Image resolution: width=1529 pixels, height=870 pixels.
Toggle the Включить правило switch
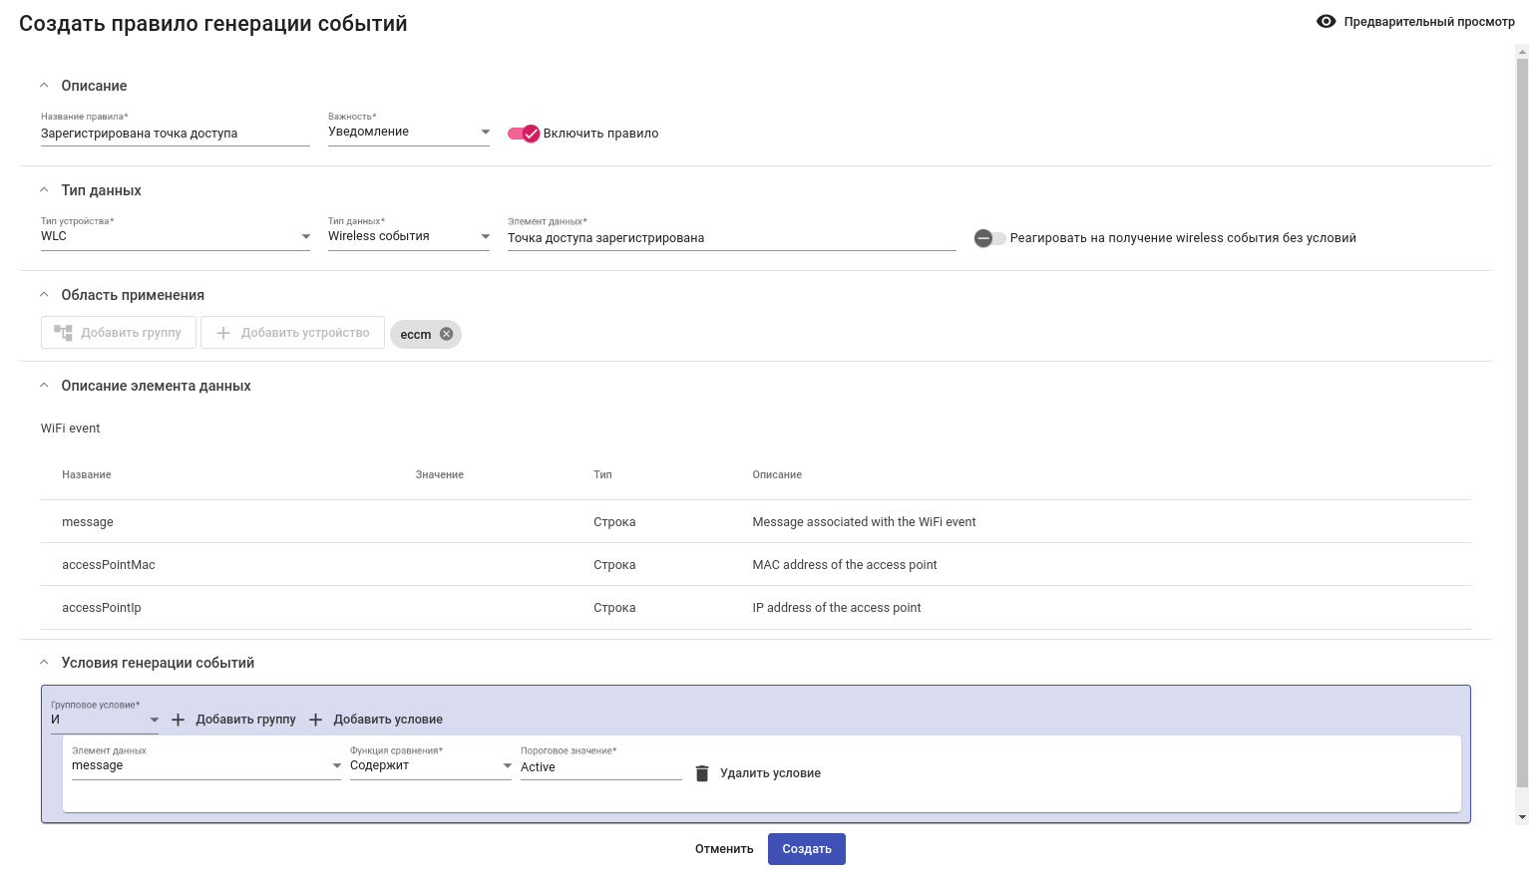coord(524,134)
